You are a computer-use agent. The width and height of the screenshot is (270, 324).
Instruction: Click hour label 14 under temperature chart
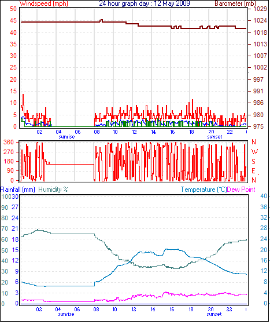tap(153, 310)
